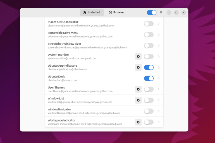The image size is (215, 143).
Task: Expand Screenshot Window Sizer details chevron
Action: coord(159,45)
